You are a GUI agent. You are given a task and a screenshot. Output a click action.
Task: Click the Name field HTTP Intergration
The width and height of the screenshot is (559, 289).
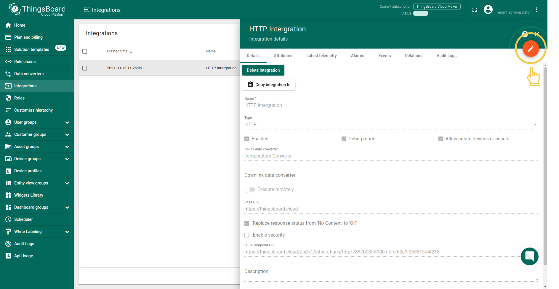click(x=391, y=105)
